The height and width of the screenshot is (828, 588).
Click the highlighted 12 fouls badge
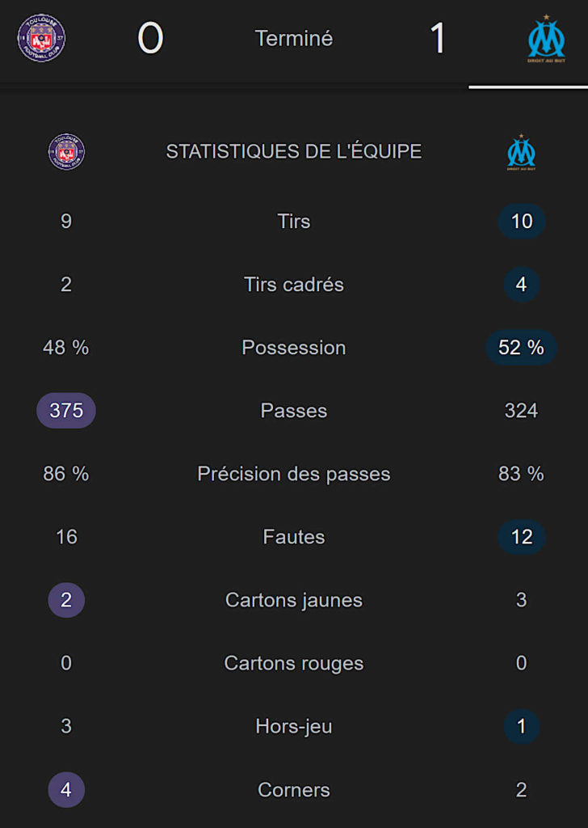[521, 537]
